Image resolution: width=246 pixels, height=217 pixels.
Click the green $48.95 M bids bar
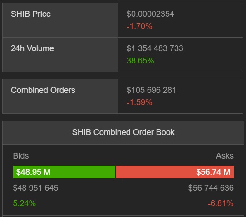coord(64,172)
